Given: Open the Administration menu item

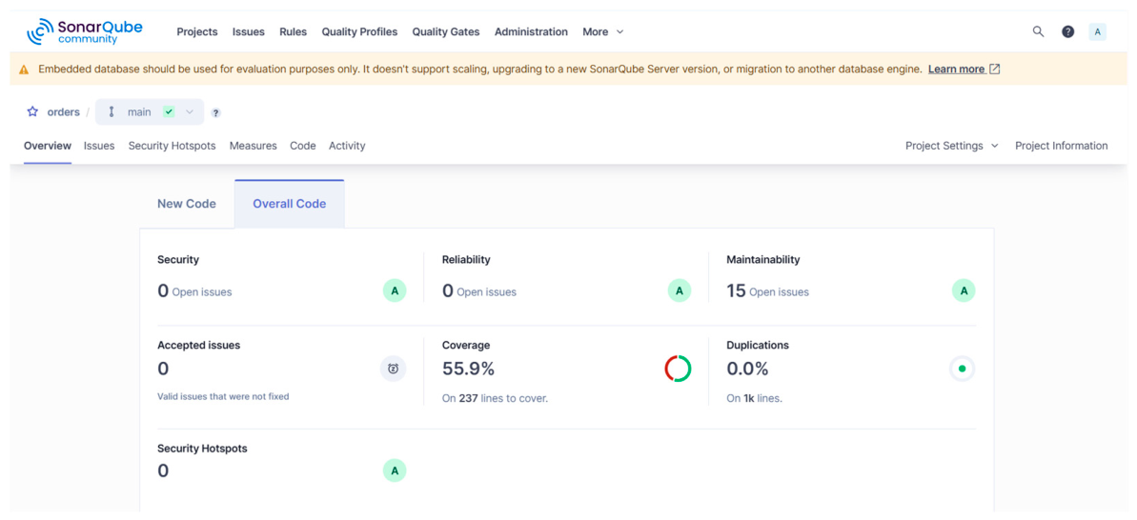Looking at the screenshot, I should (x=531, y=31).
